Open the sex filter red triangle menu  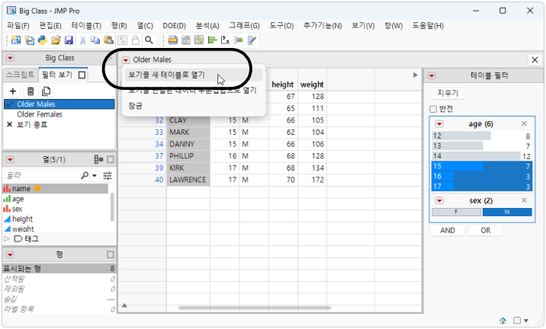(439, 200)
